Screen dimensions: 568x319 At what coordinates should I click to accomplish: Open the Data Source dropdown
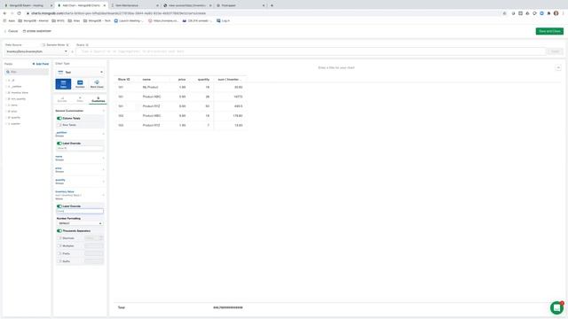click(36, 51)
